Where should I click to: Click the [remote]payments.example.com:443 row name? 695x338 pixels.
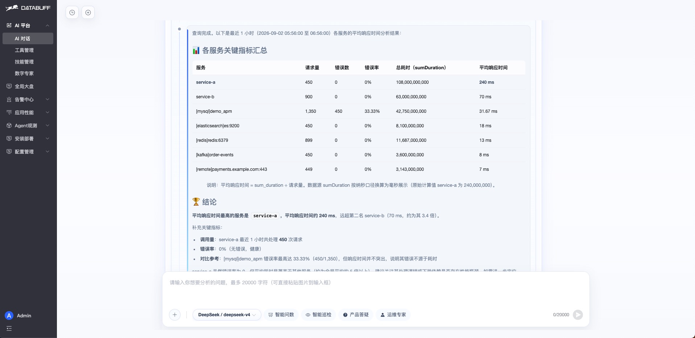click(231, 169)
